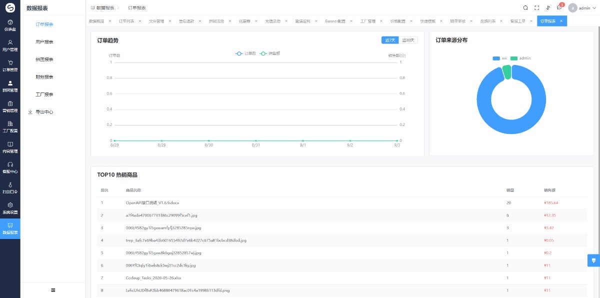Select 数据报表 in the sidebar
Screen dimensions: 600x298
click(10, 228)
